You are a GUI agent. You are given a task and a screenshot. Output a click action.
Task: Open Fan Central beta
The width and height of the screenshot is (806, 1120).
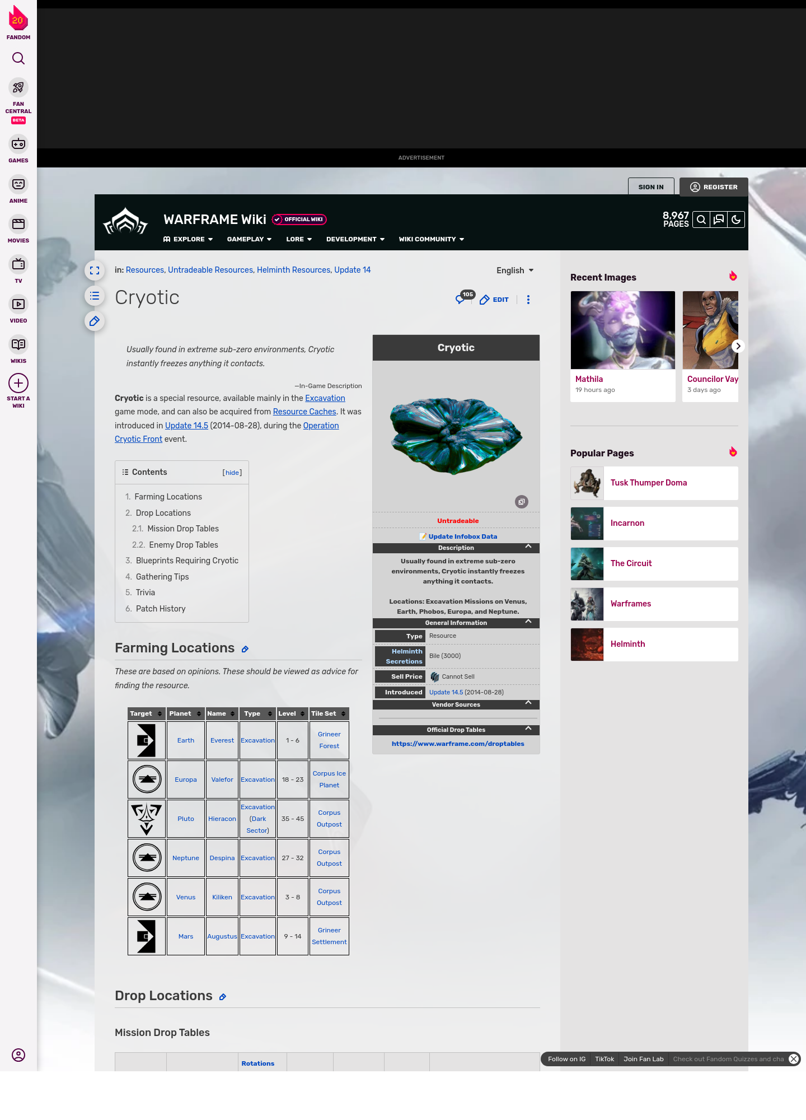pos(18,100)
